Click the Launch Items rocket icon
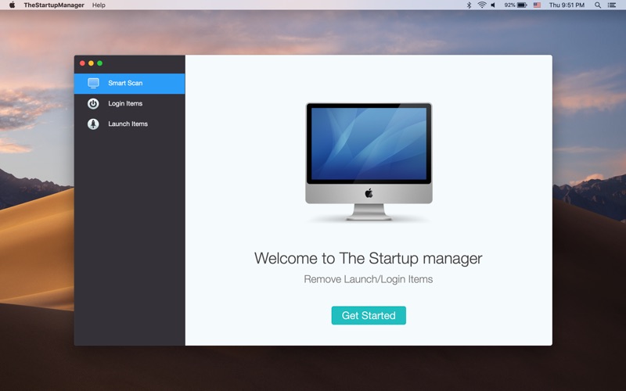 pyautogui.click(x=93, y=124)
